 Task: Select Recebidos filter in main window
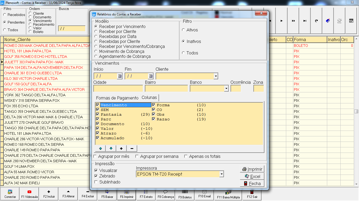(14, 15)
